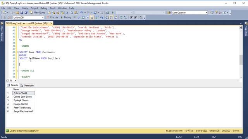The width and height of the screenshot is (248, 139).
Task: Open the Edit menu
Action: pyautogui.click(x=9, y=8)
